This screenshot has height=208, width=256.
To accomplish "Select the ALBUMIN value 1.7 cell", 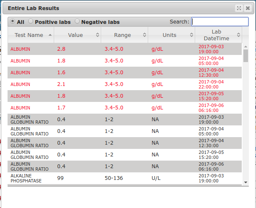I will [x=61, y=108].
